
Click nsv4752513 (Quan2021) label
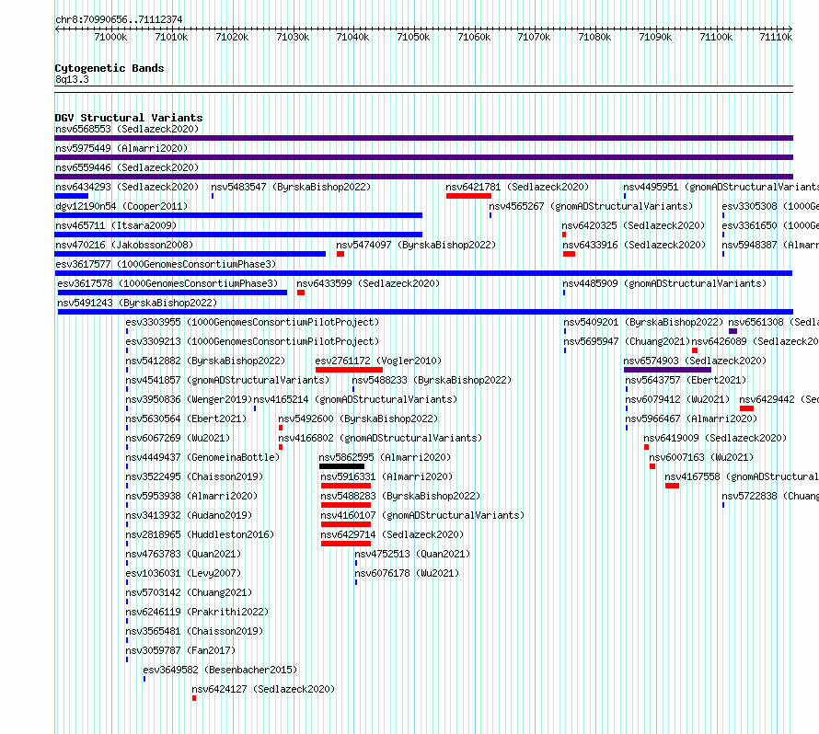pos(412,554)
